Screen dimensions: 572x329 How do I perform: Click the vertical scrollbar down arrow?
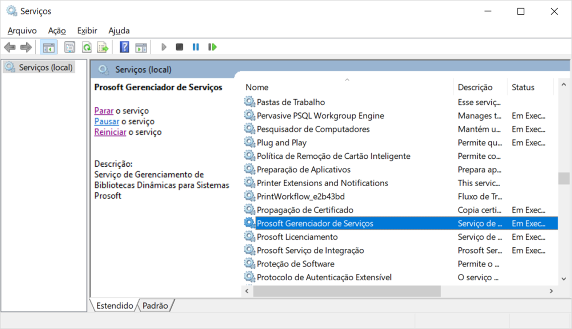pos(564,279)
